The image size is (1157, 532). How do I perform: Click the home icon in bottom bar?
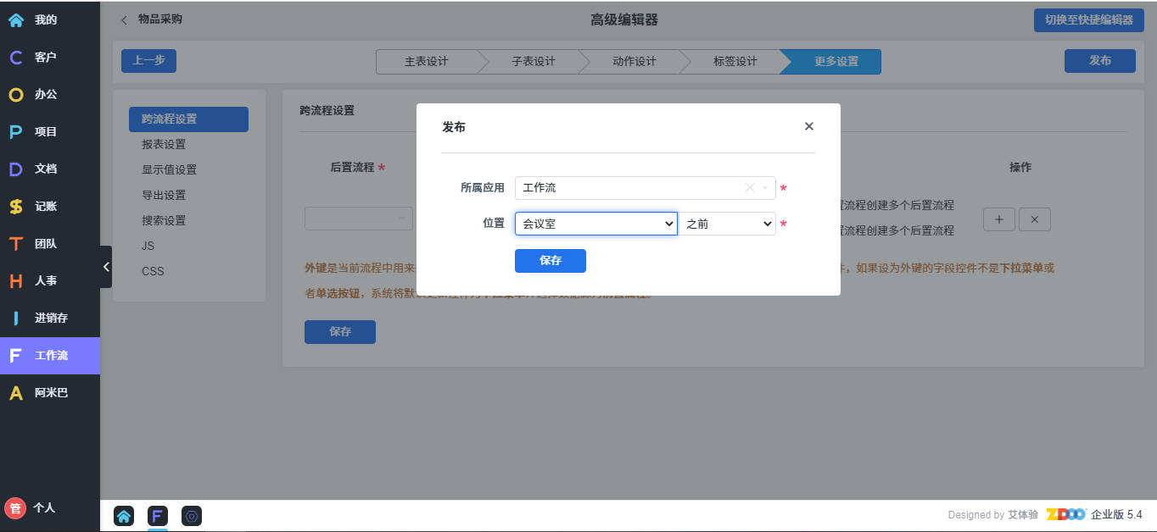pyautogui.click(x=124, y=516)
